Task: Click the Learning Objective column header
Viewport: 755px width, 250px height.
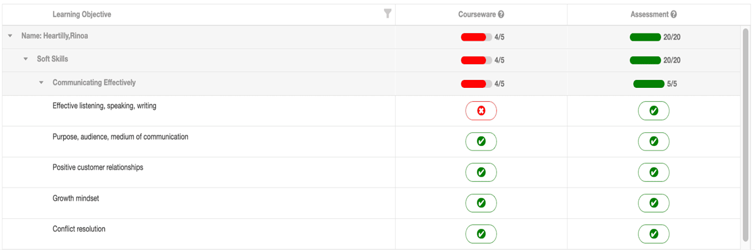Action: click(x=82, y=15)
